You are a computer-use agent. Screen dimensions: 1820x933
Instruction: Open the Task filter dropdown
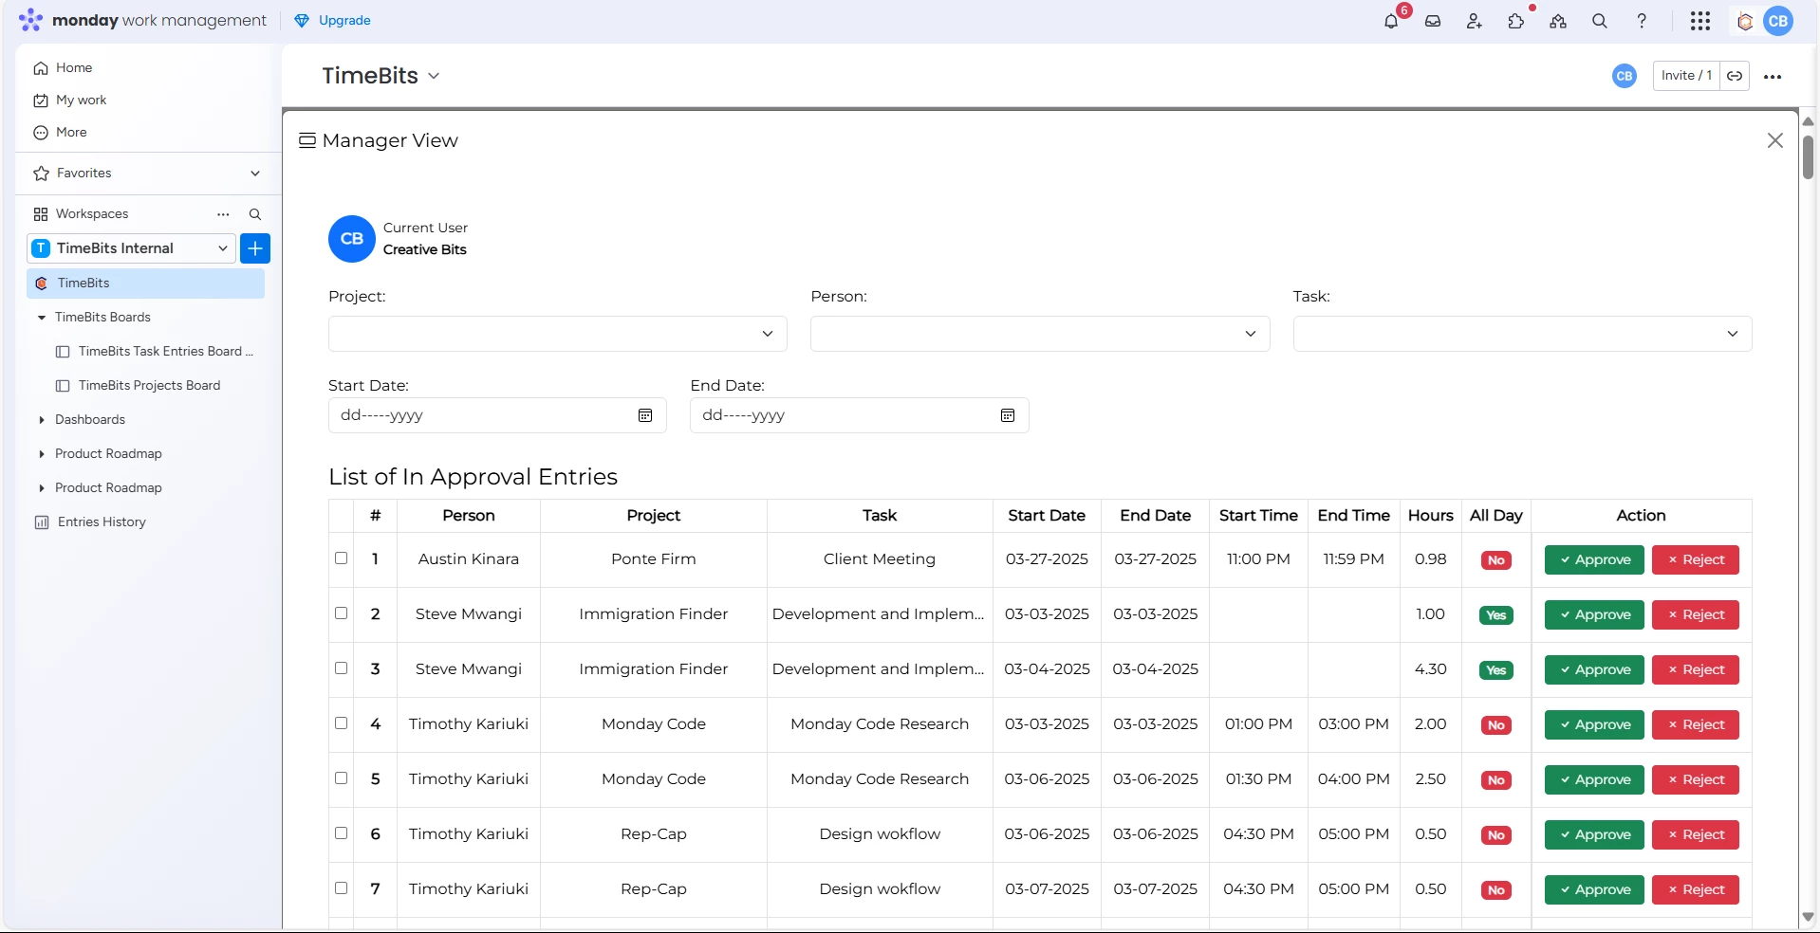(x=1523, y=334)
